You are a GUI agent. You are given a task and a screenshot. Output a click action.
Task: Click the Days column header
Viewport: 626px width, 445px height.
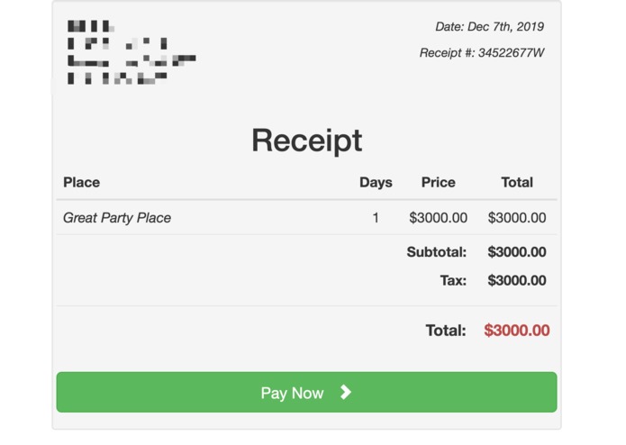[376, 182]
